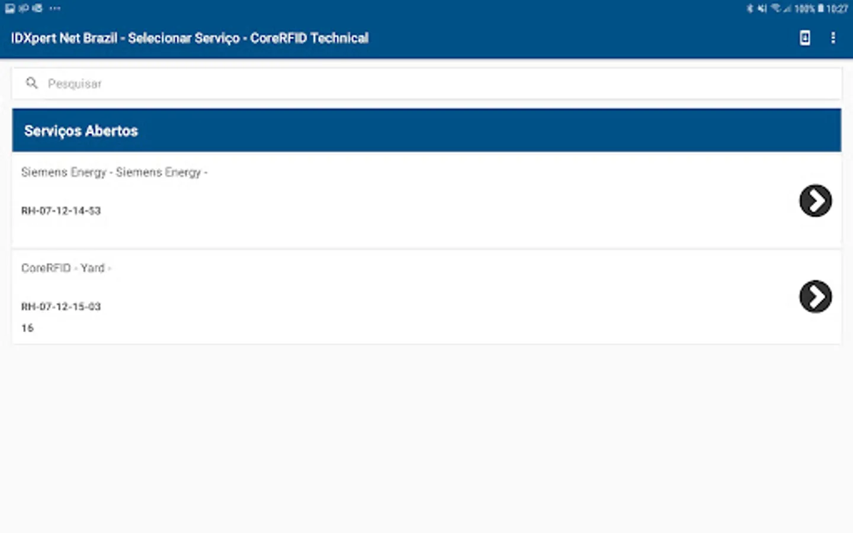Tap the Wi-Fi signal icon in status bar
Image resolution: width=853 pixels, height=533 pixels.
[x=775, y=8]
